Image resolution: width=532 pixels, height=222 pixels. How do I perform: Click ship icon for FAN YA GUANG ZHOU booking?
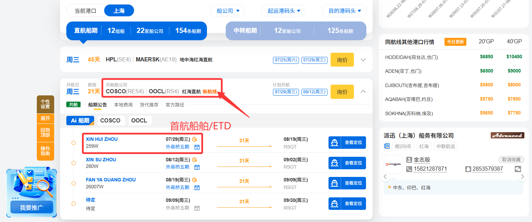[335, 183]
